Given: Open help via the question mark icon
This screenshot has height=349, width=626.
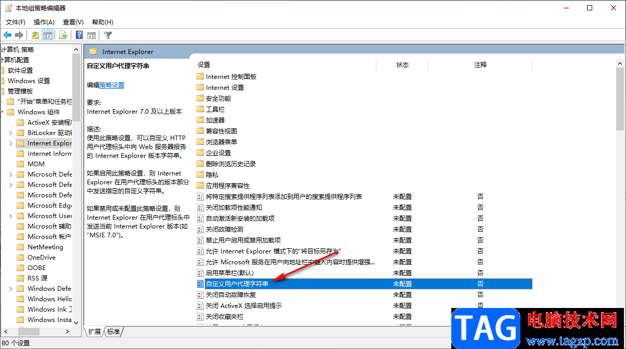Looking at the screenshot, I should [x=79, y=35].
